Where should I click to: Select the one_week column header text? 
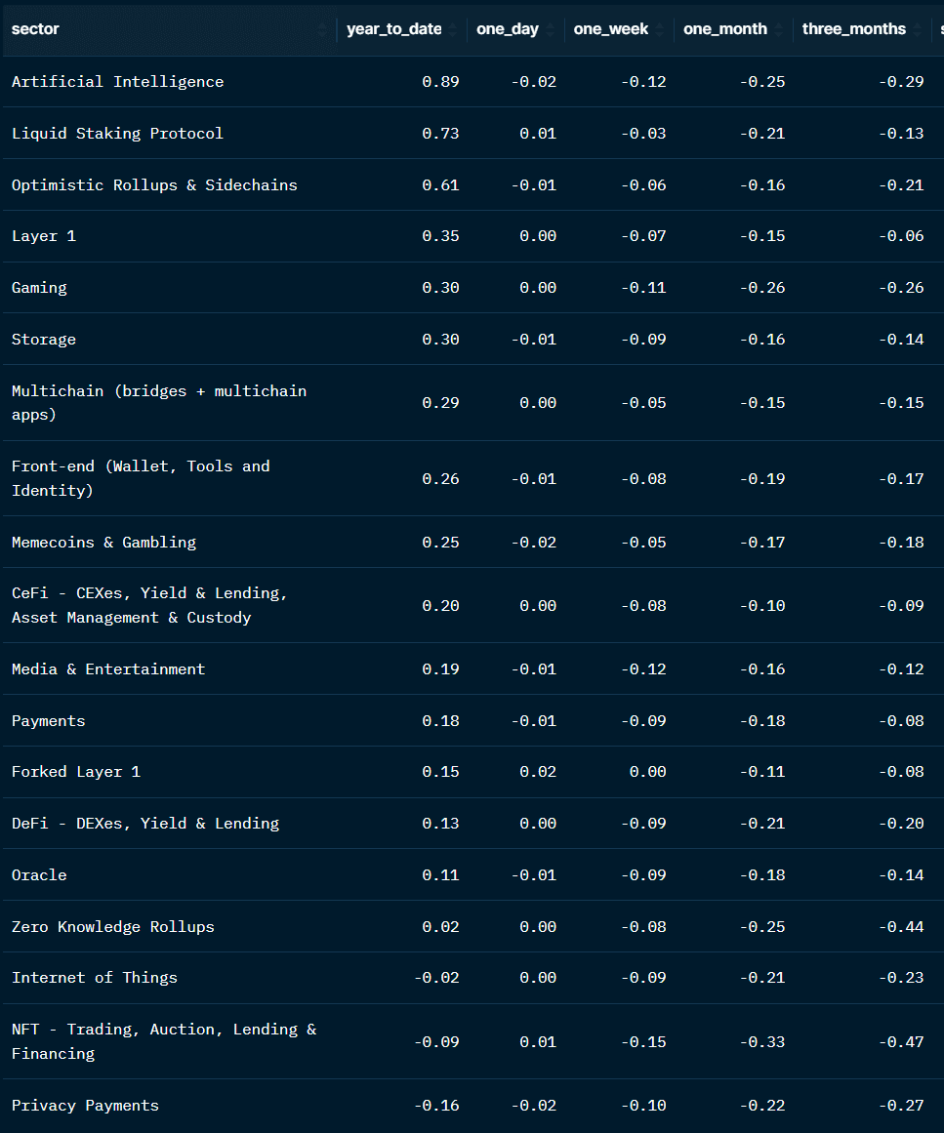point(610,29)
